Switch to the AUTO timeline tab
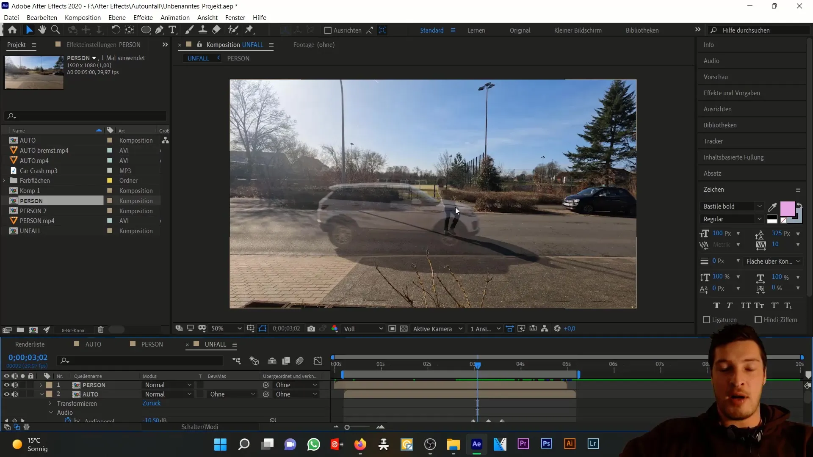Viewport: 813px width, 457px height. point(93,344)
